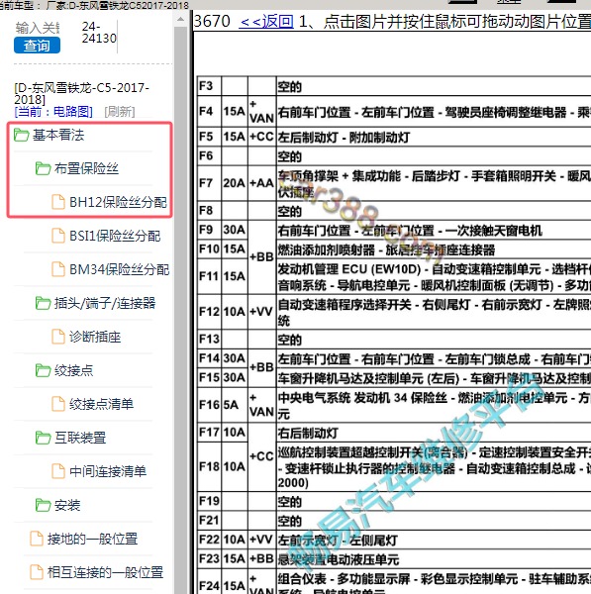Click the F9 fuse number cell
This screenshot has height=594, width=591.
click(x=210, y=230)
